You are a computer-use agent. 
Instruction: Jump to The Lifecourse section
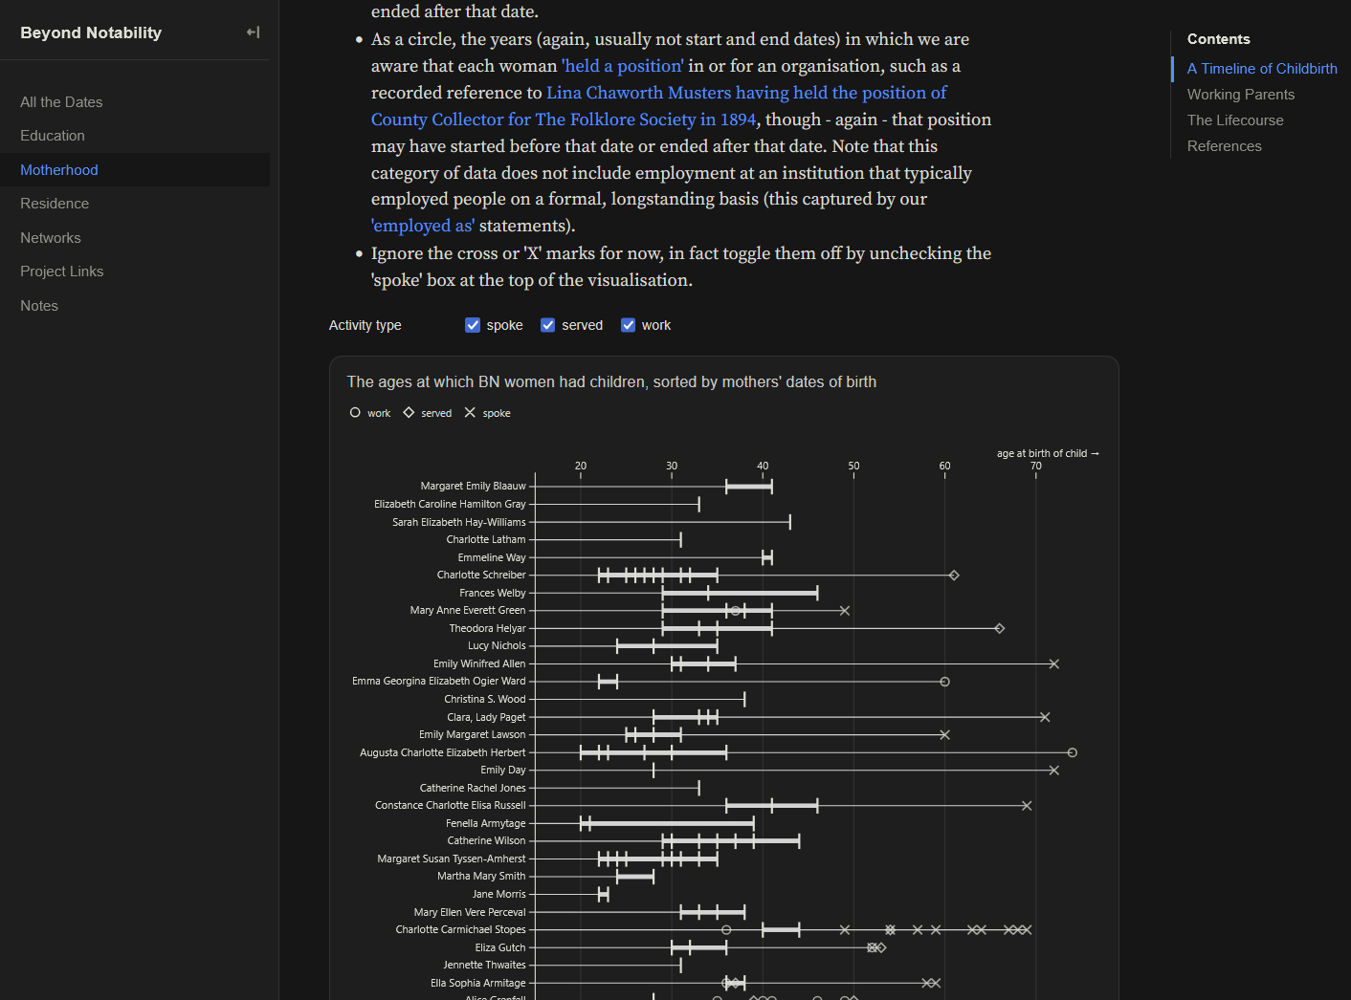coord(1235,120)
